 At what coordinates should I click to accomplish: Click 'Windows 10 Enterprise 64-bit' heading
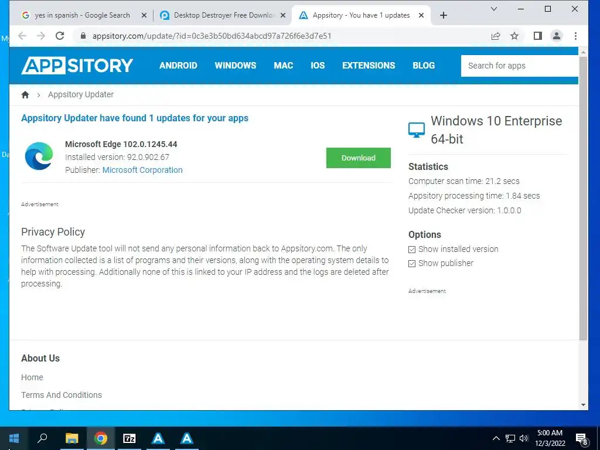coord(496,129)
